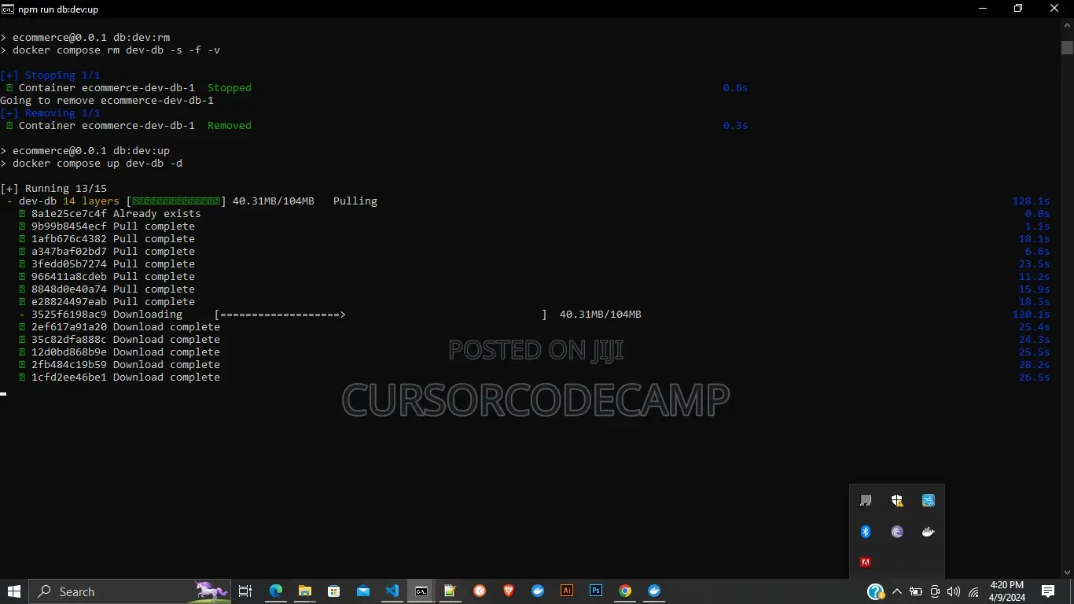This screenshot has height=604, width=1074.
Task: Open the clock showing 4:20 PM
Action: coord(1007,591)
